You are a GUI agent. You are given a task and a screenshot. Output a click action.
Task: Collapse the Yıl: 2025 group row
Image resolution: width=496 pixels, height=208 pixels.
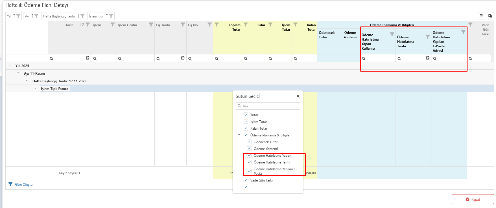pos(10,65)
